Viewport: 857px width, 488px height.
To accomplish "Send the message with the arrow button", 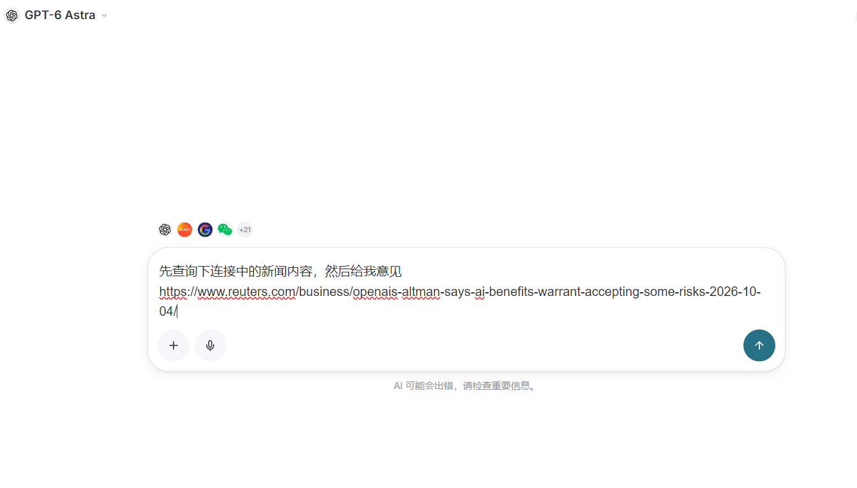I will click(x=759, y=346).
